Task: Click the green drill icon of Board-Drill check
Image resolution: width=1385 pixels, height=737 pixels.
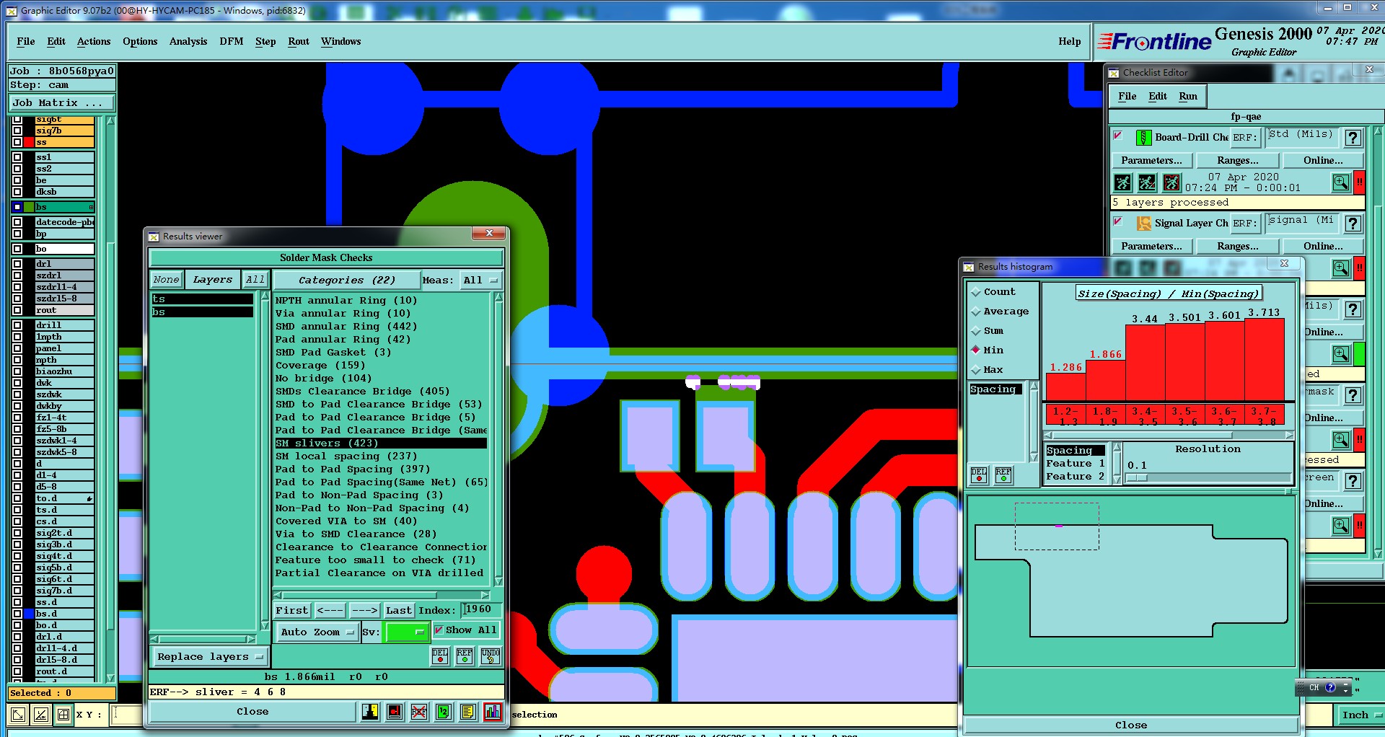Action: [1143, 137]
